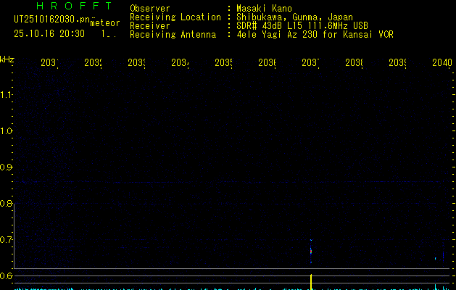Click the yellow amplitude spike at bottom
The image size is (456, 290).
311,281
